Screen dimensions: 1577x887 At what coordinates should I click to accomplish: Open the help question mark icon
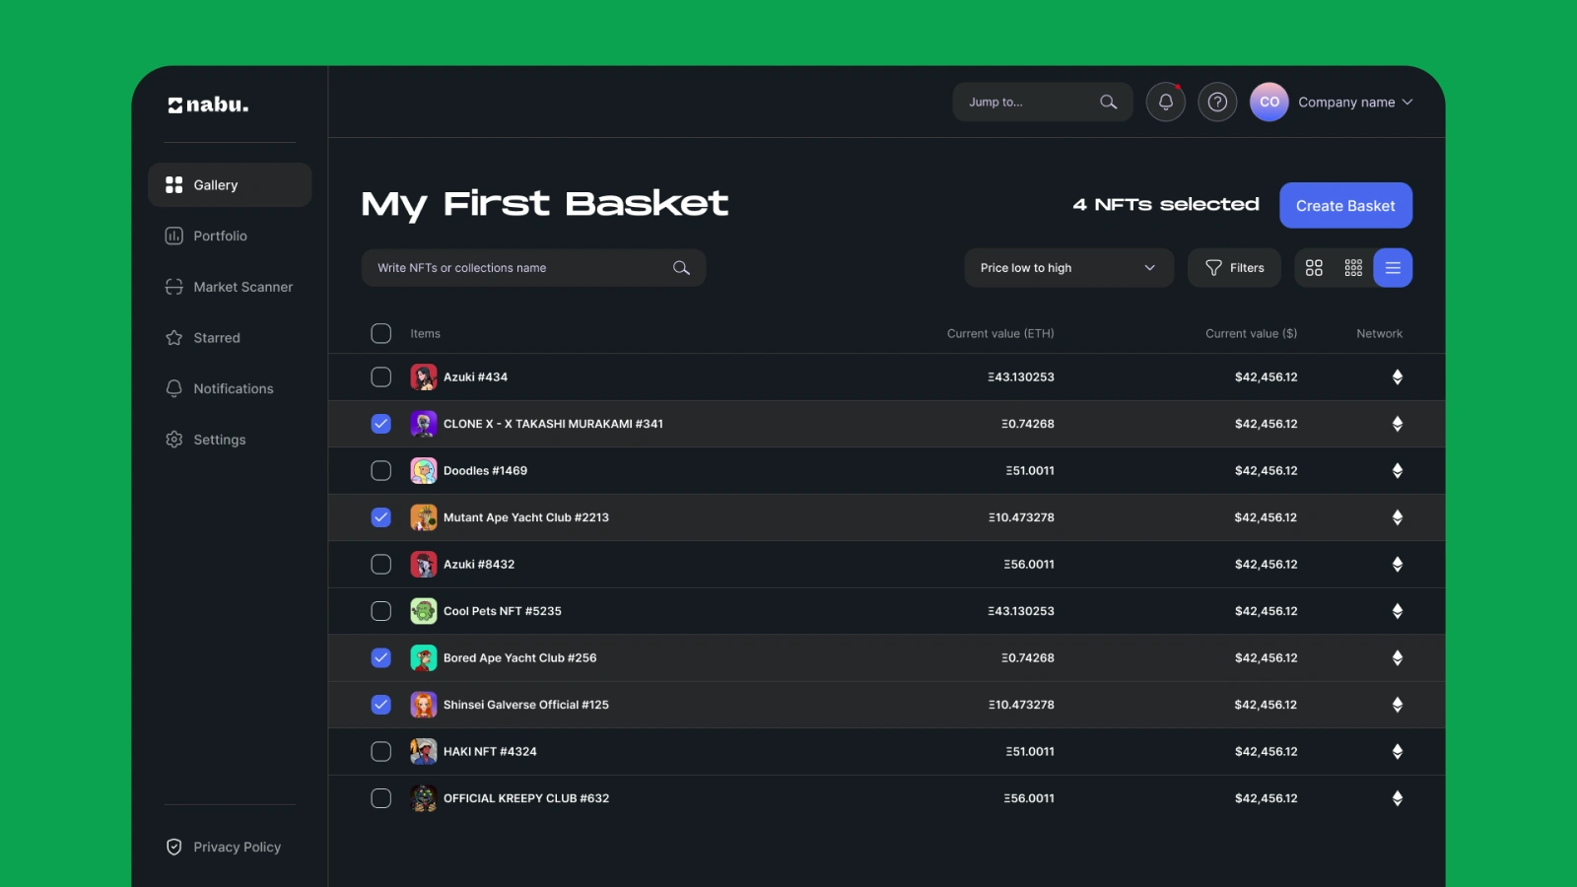click(1217, 102)
